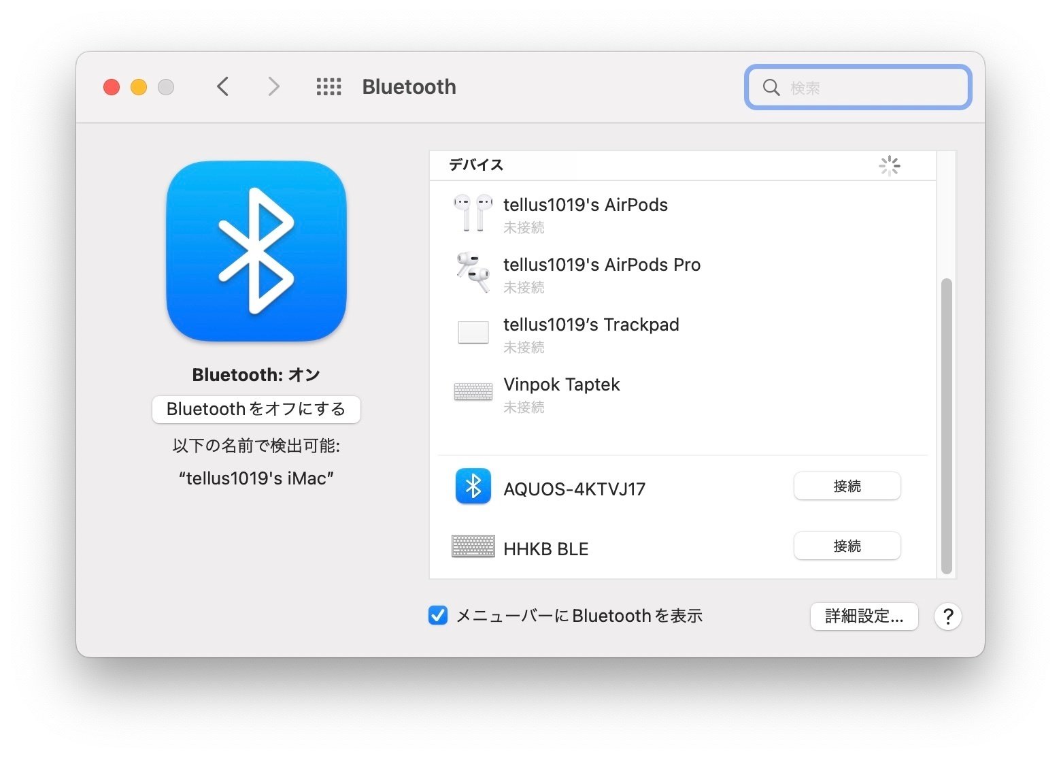Click the searching spinner in device header
This screenshot has width=1061, height=758.
[890, 165]
